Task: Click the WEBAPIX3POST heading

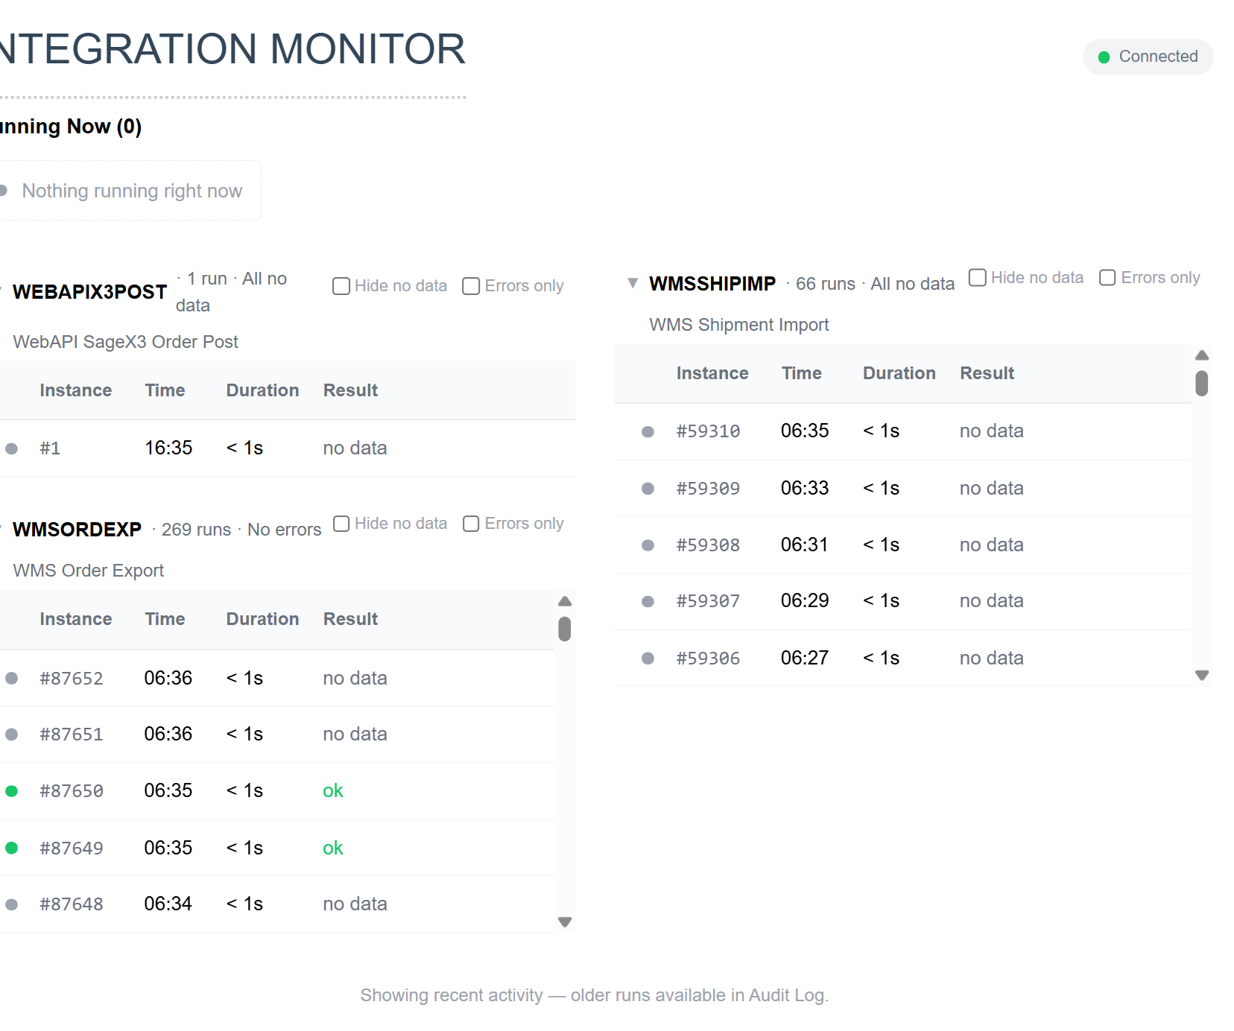Action: tap(90, 292)
